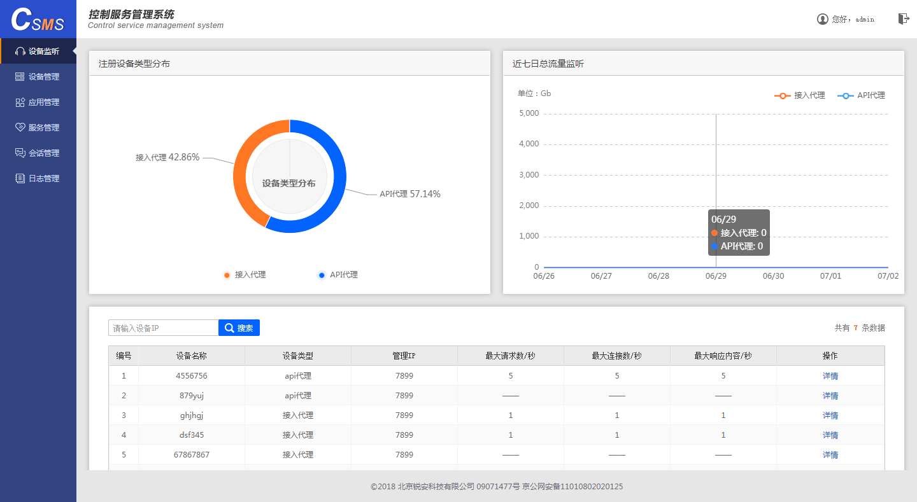Click the grid icon for 应用管理

click(x=20, y=102)
